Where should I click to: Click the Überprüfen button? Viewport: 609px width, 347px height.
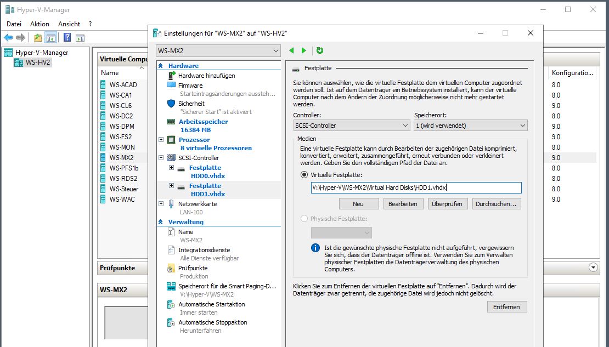447,204
